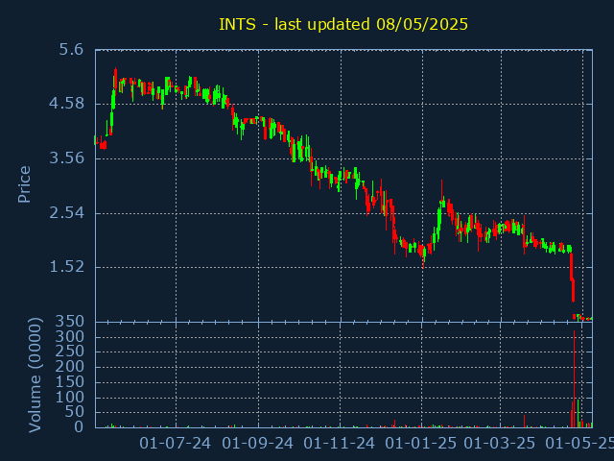Click the volume axis label 150
The image size is (614, 461).
(69, 382)
